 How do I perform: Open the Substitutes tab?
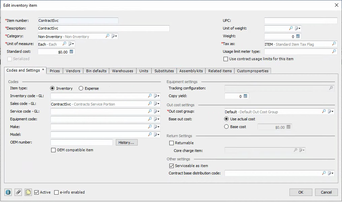pyautogui.click(x=164, y=71)
